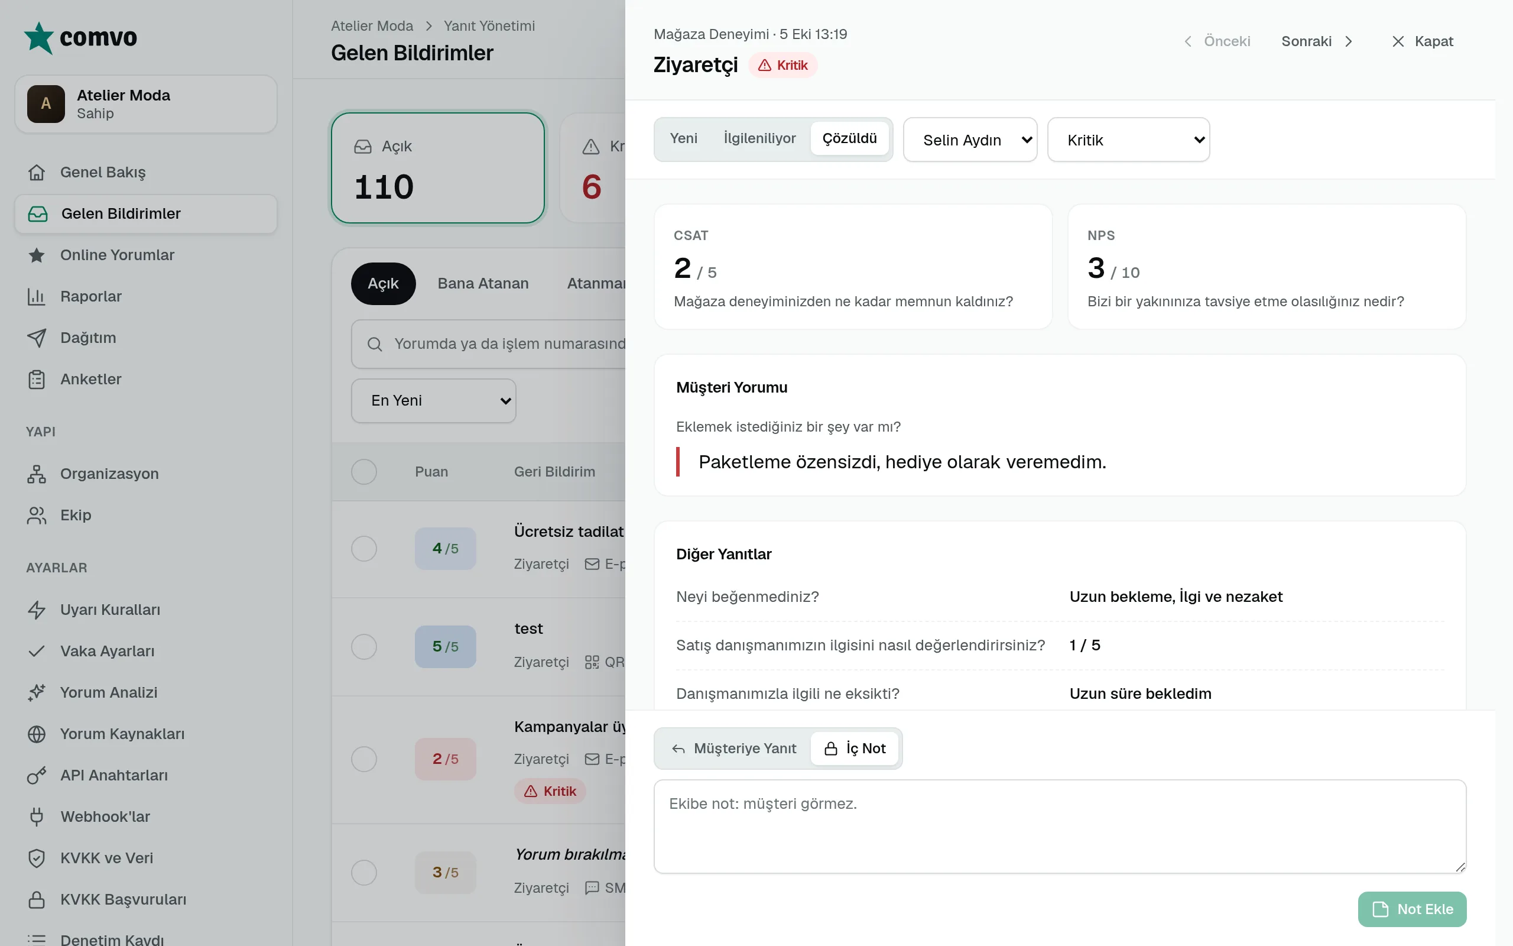Toggle the select-all circle in table header

tap(364, 472)
